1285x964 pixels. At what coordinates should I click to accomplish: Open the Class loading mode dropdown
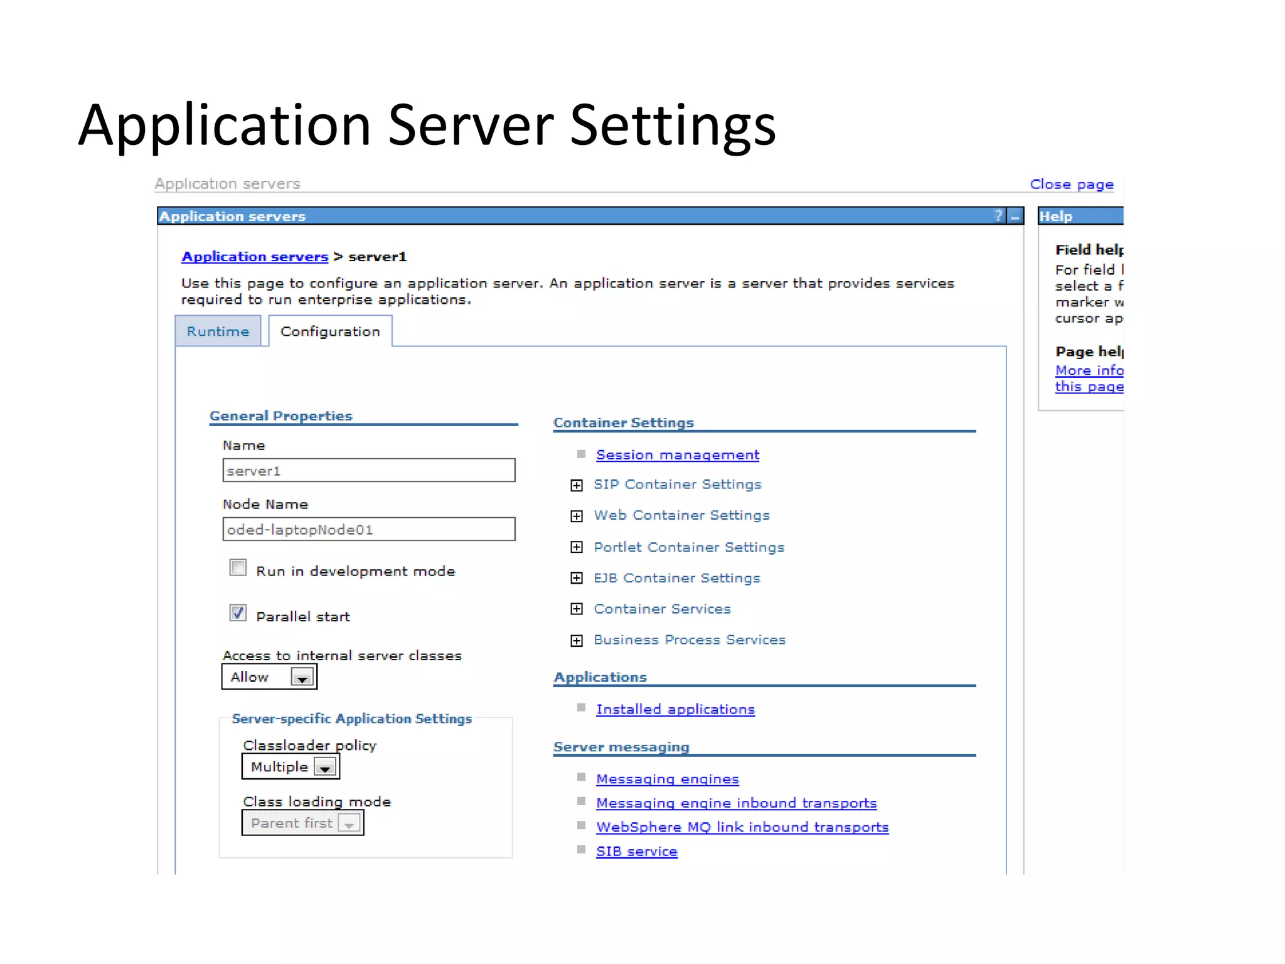click(302, 823)
